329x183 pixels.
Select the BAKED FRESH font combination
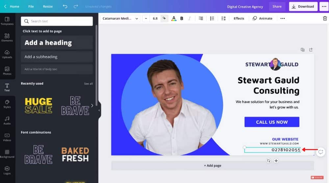click(x=75, y=154)
